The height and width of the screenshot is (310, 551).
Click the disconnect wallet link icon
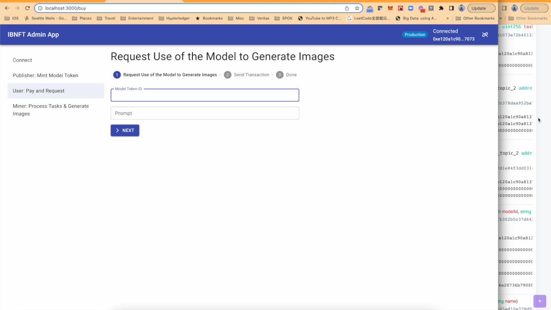[x=485, y=34]
